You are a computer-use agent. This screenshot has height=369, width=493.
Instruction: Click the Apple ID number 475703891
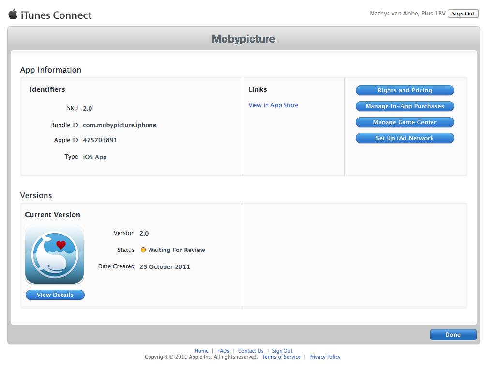100,140
